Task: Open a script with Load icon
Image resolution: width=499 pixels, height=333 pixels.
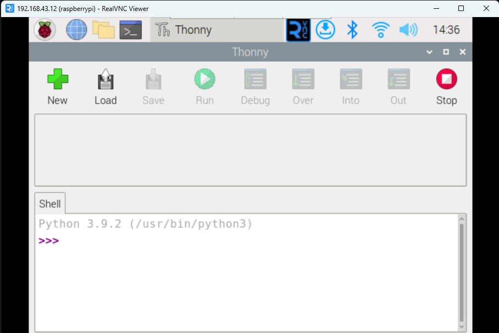Action: [x=105, y=80]
